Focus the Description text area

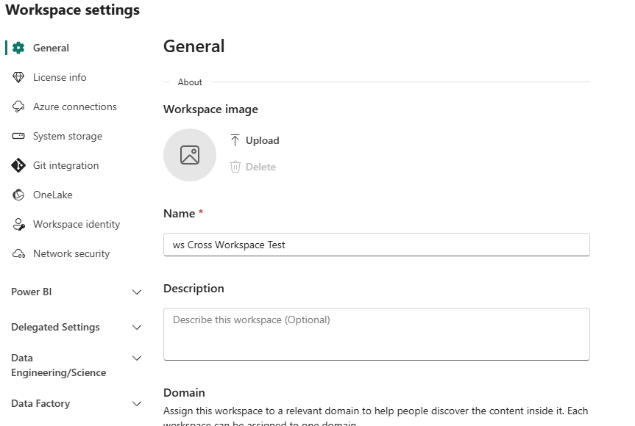point(376,334)
